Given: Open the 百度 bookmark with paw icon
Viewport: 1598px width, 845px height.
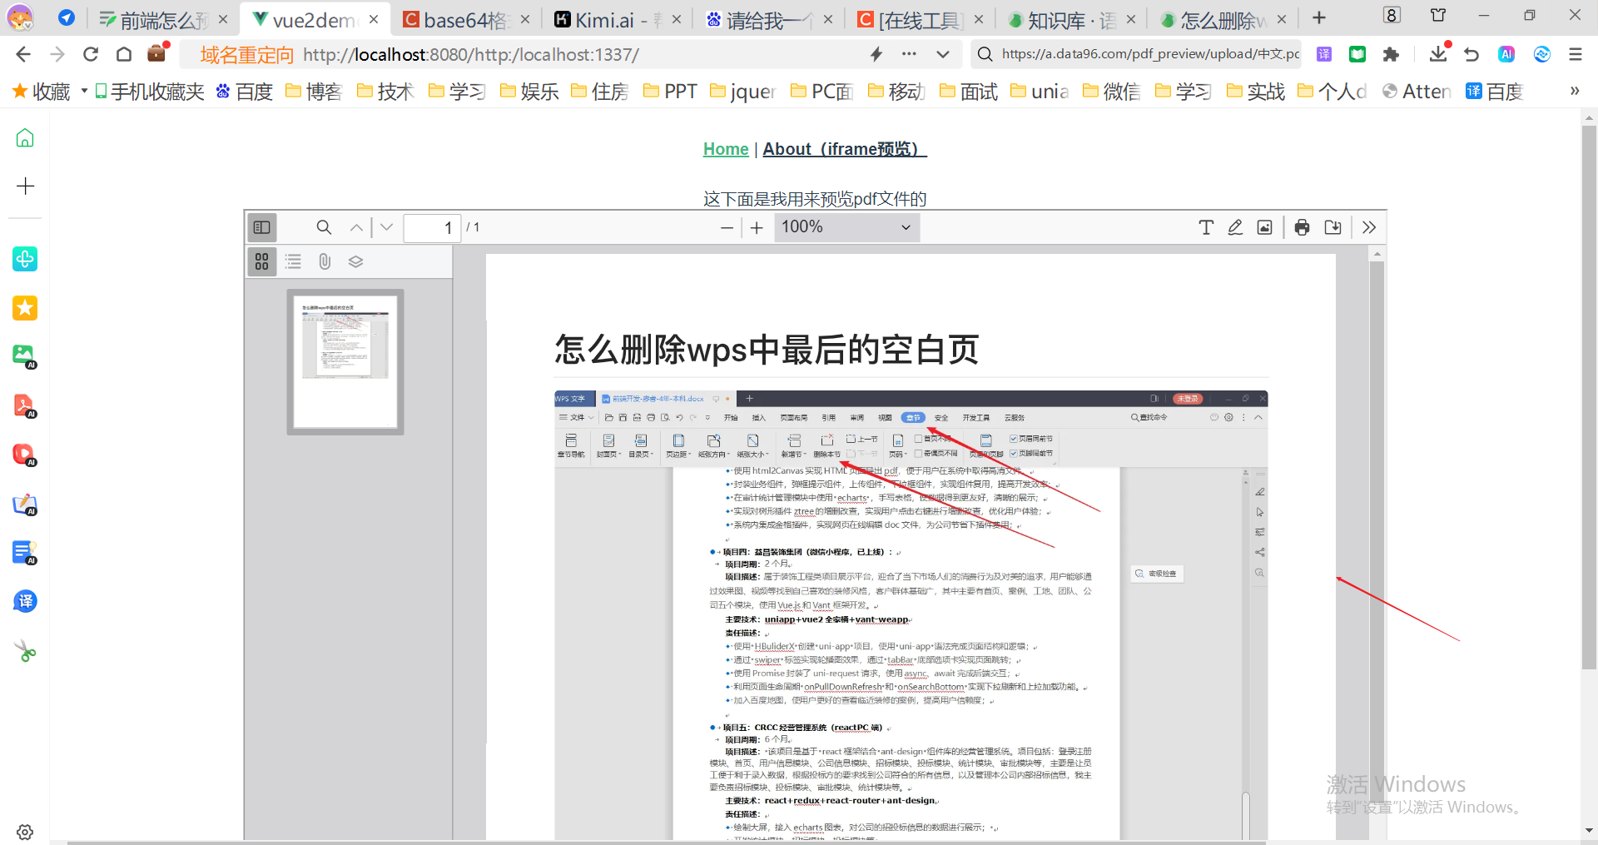Looking at the screenshot, I should tap(245, 92).
